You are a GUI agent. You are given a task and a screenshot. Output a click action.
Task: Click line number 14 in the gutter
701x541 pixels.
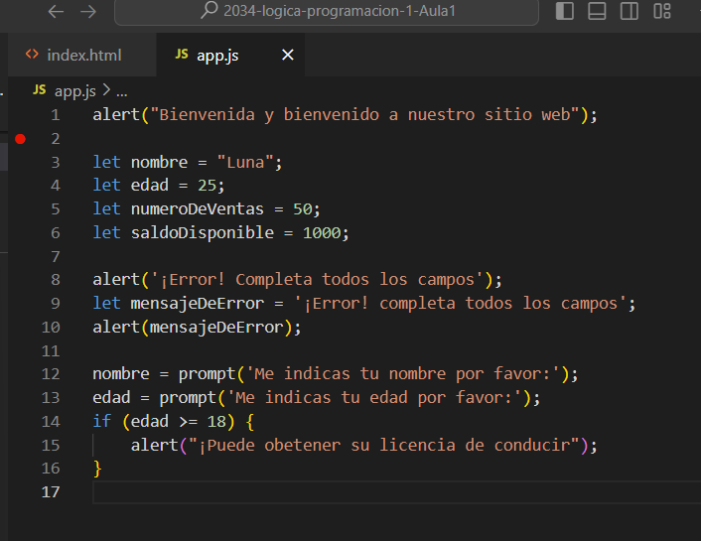click(51, 421)
